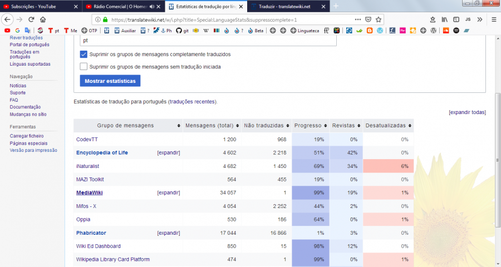Open the Blogger bookmark icon
The width and height of the screenshot is (501, 267).
pyautogui.click(x=370, y=31)
